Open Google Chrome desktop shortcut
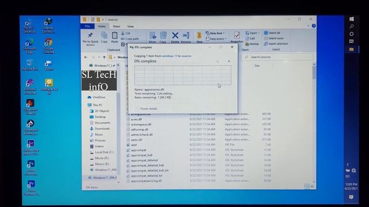Screen dimensions: 369x207 [48, 46]
